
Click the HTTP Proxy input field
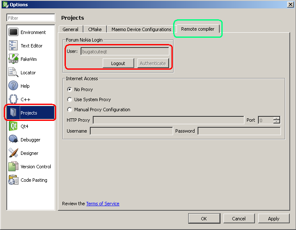[x=169, y=120]
